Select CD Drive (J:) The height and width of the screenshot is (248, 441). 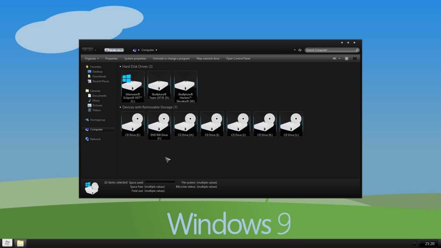238,124
